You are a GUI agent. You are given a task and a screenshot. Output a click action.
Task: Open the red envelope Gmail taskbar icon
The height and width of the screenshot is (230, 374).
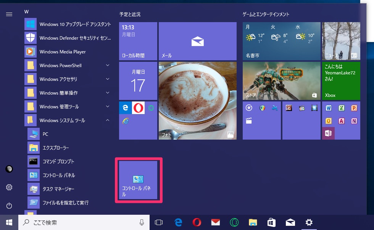click(216, 222)
